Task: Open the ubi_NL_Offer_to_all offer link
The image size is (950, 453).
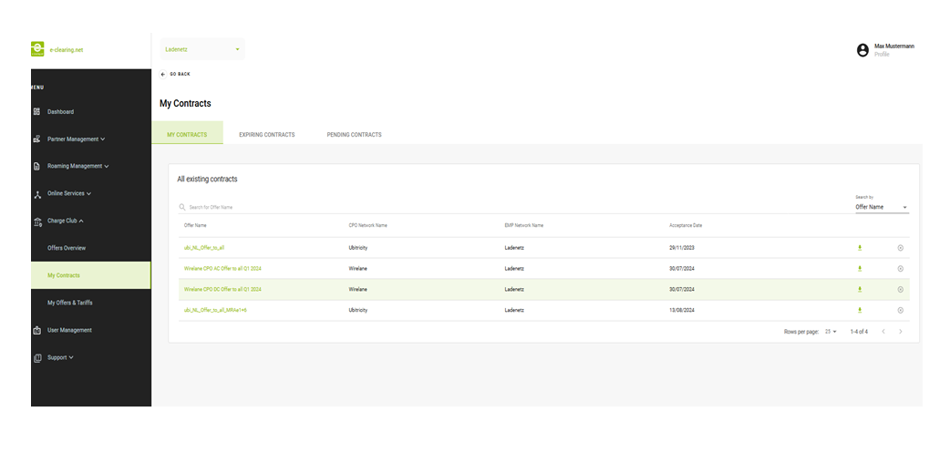Action: 205,248
